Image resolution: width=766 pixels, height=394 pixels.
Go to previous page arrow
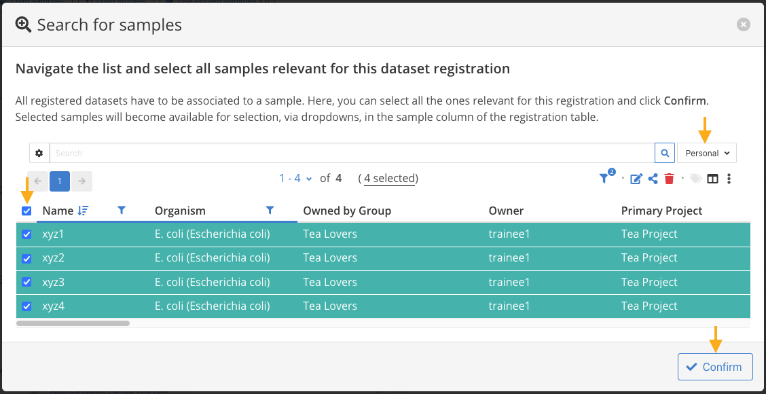pos(37,181)
